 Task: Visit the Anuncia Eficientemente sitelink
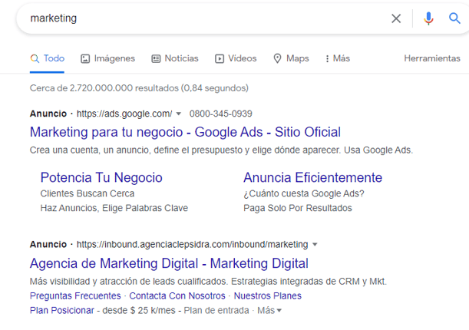point(312,177)
